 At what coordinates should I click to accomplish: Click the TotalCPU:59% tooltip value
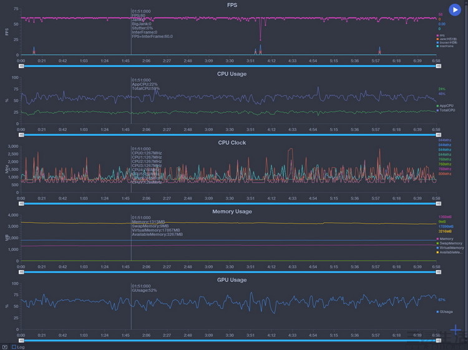(145, 89)
